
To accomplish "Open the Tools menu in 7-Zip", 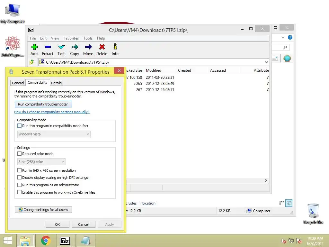I will click(x=88, y=38).
